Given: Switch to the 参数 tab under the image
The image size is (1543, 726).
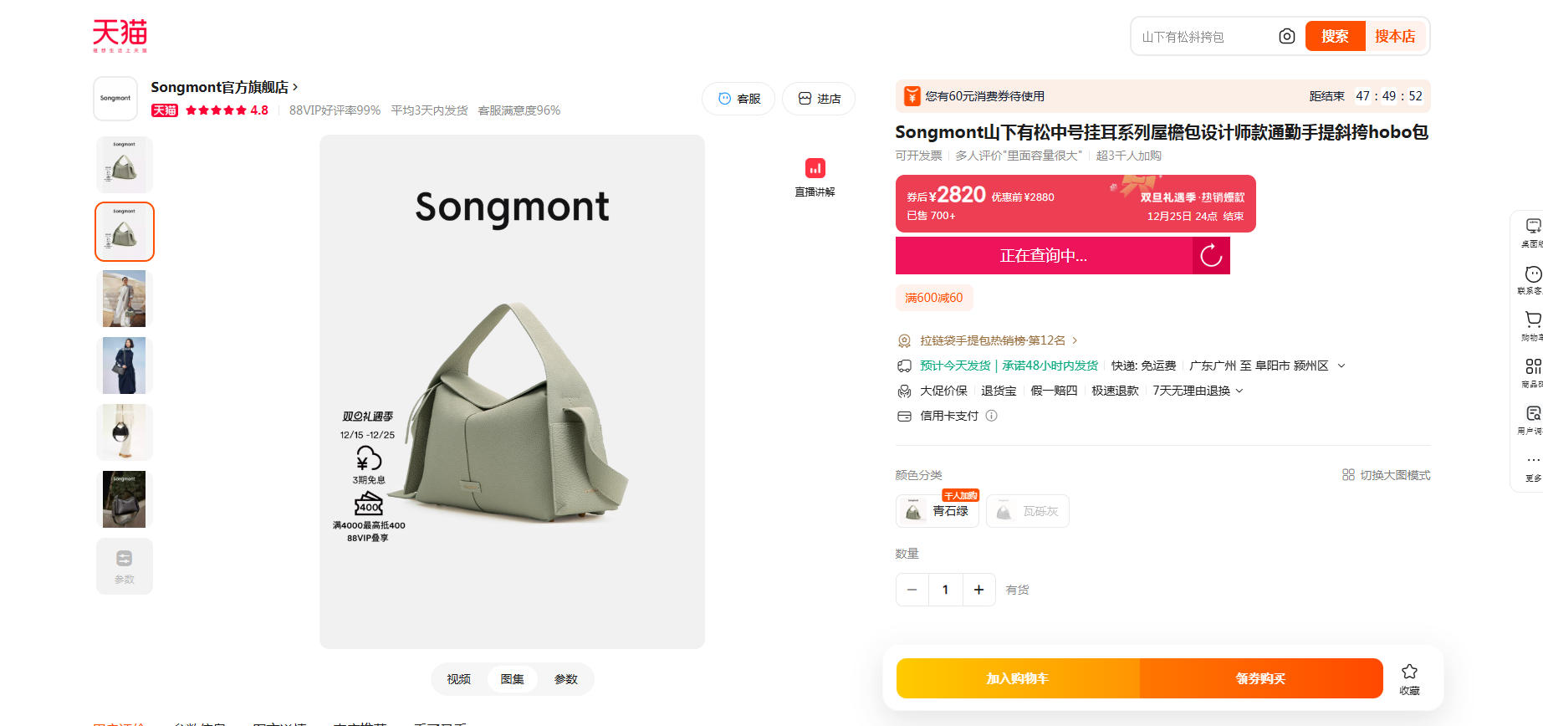Looking at the screenshot, I should (x=565, y=679).
